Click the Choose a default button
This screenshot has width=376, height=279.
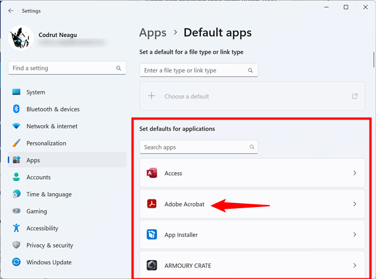252,96
